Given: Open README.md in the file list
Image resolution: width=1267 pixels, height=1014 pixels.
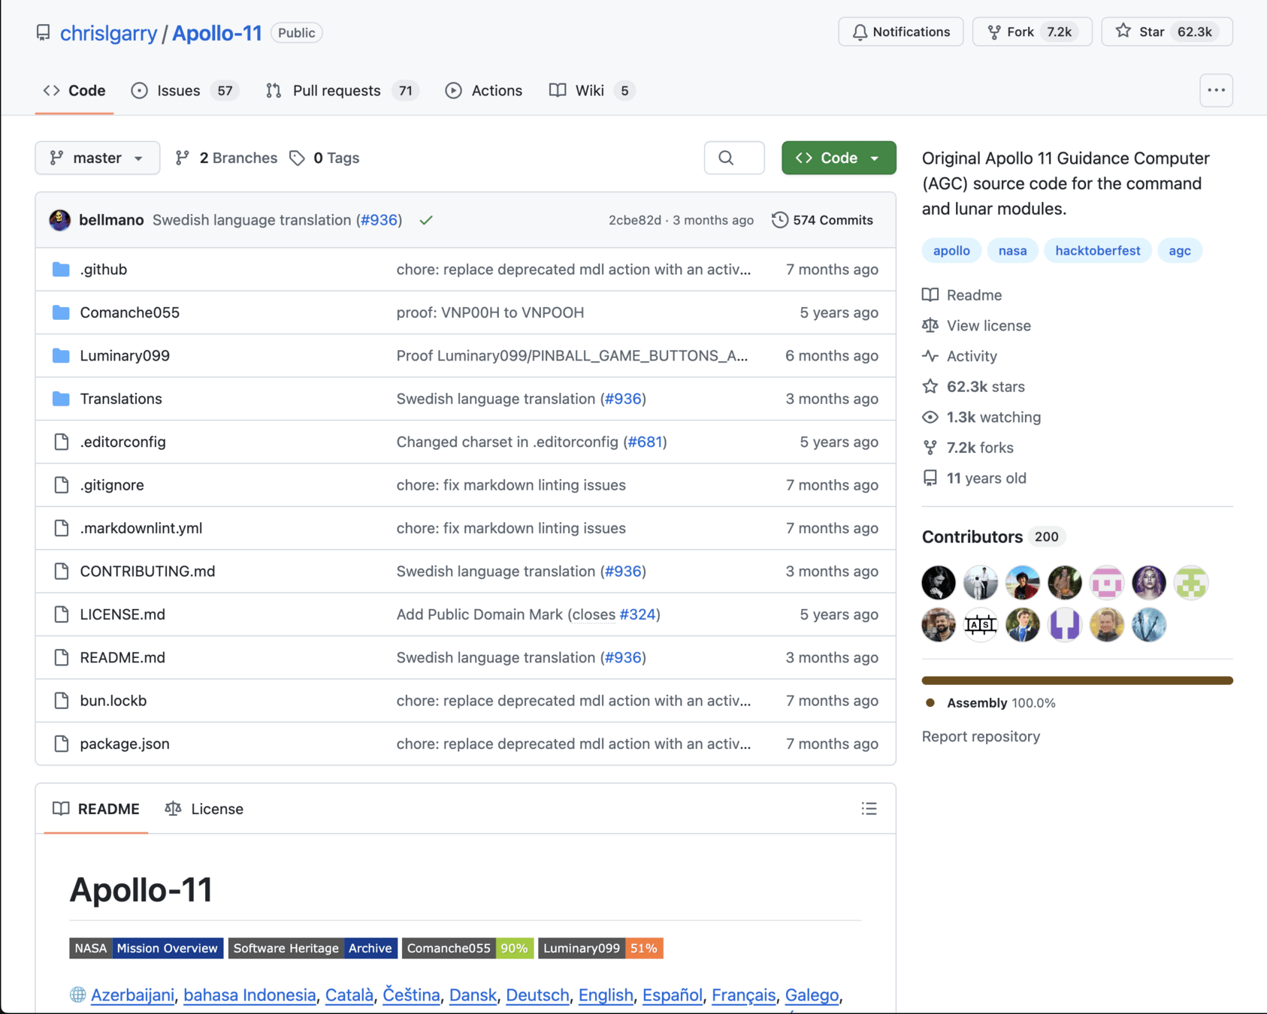Looking at the screenshot, I should point(122,657).
